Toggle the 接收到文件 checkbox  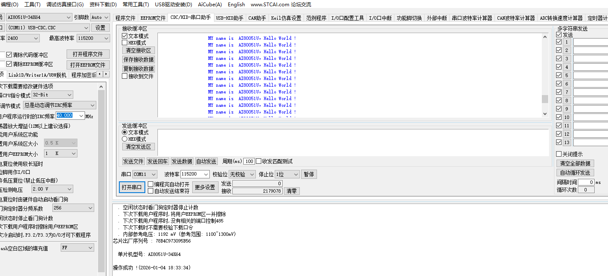pyautogui.click(x=124, y=76)
